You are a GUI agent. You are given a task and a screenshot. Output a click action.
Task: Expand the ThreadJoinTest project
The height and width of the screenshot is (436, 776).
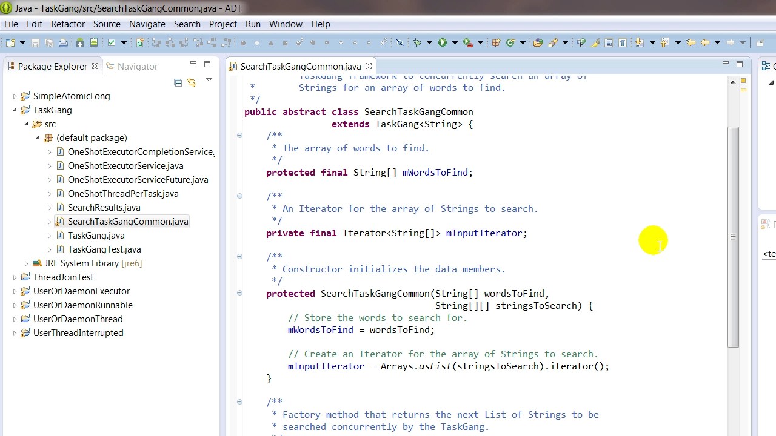pyautogui.click(x=15, y=277)
